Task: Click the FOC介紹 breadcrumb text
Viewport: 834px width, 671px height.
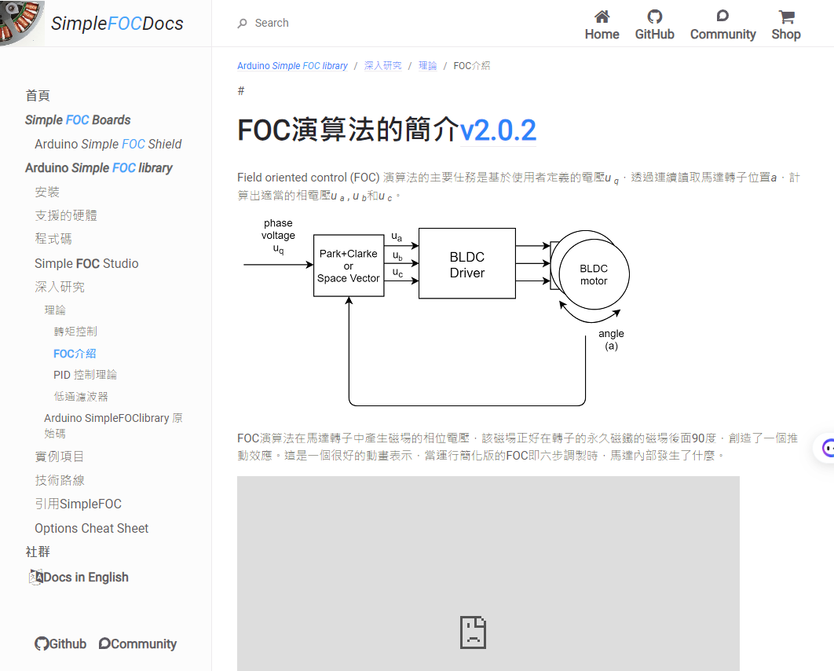Action: click(472, 66)
